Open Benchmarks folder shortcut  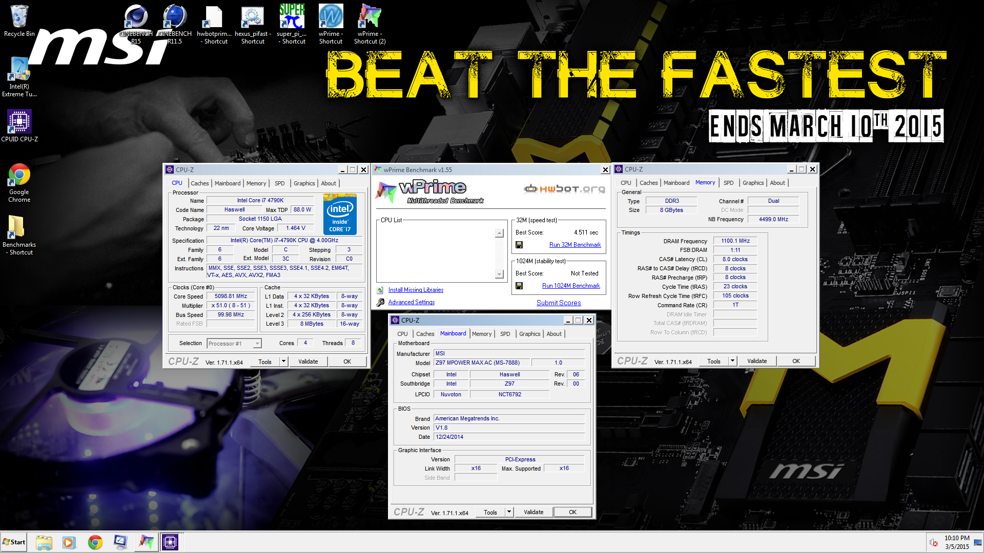[x=19, y=235]
